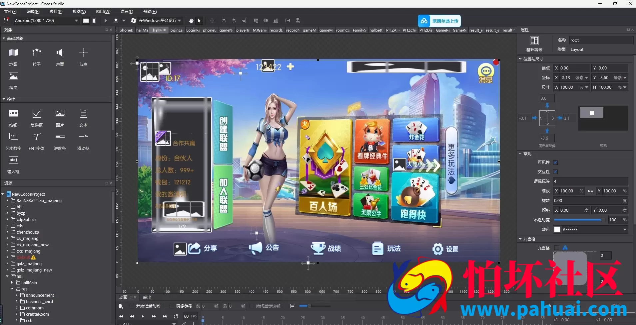
Task: Open the 文件(F) menu
Action: pyautogui.click(x=10, y=12)
